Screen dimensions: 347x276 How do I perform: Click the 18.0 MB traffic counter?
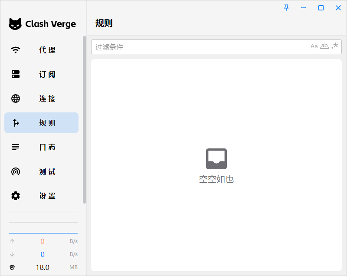tap(43, 267)
